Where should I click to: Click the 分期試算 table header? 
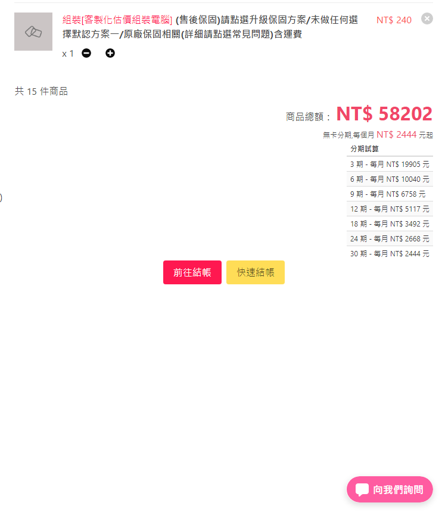pyautogui.click(x=365, y=149)
